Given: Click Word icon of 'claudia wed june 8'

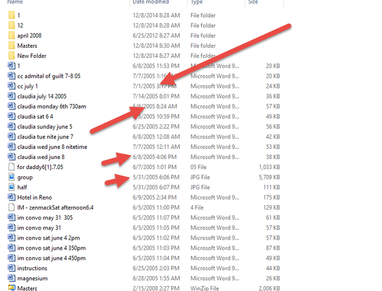Looking at the screenshot, I should coord(11,157).
